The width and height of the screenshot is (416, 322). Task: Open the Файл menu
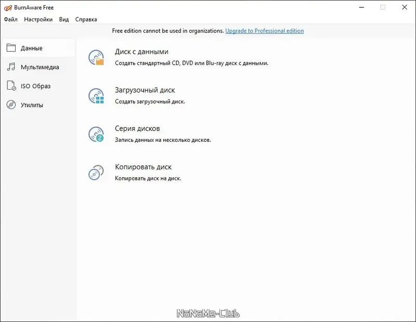click(x=11, y=19)
